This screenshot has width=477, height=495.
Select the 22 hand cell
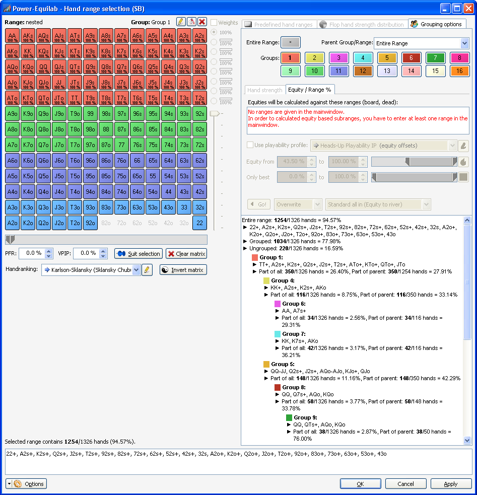coord(200,223)
